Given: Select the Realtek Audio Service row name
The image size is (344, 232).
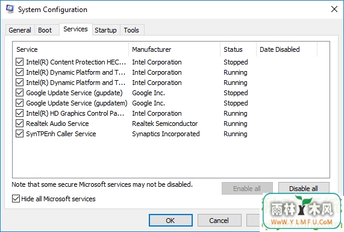Looking at the screenshot, I should pos(57,124).
